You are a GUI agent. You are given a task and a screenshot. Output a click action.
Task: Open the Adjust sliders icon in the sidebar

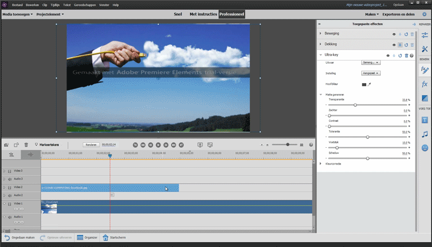pyautogui.click(x=424, y=35)
